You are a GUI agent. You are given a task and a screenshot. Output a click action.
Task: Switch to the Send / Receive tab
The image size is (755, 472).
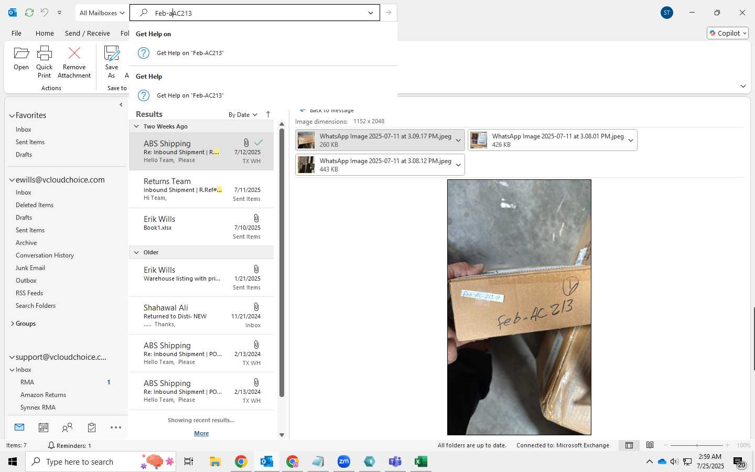pos(88,33)
